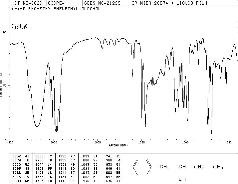Click the 3000 x-axis tick label
238x184 pixels.
point(54,142)
